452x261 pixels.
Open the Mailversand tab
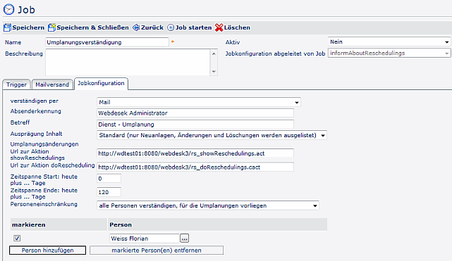pyautogui.click(x=52, y=84)
